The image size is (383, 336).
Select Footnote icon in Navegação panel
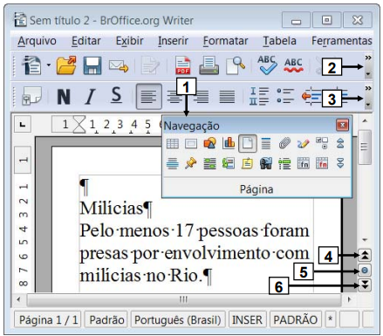point(229,163)
